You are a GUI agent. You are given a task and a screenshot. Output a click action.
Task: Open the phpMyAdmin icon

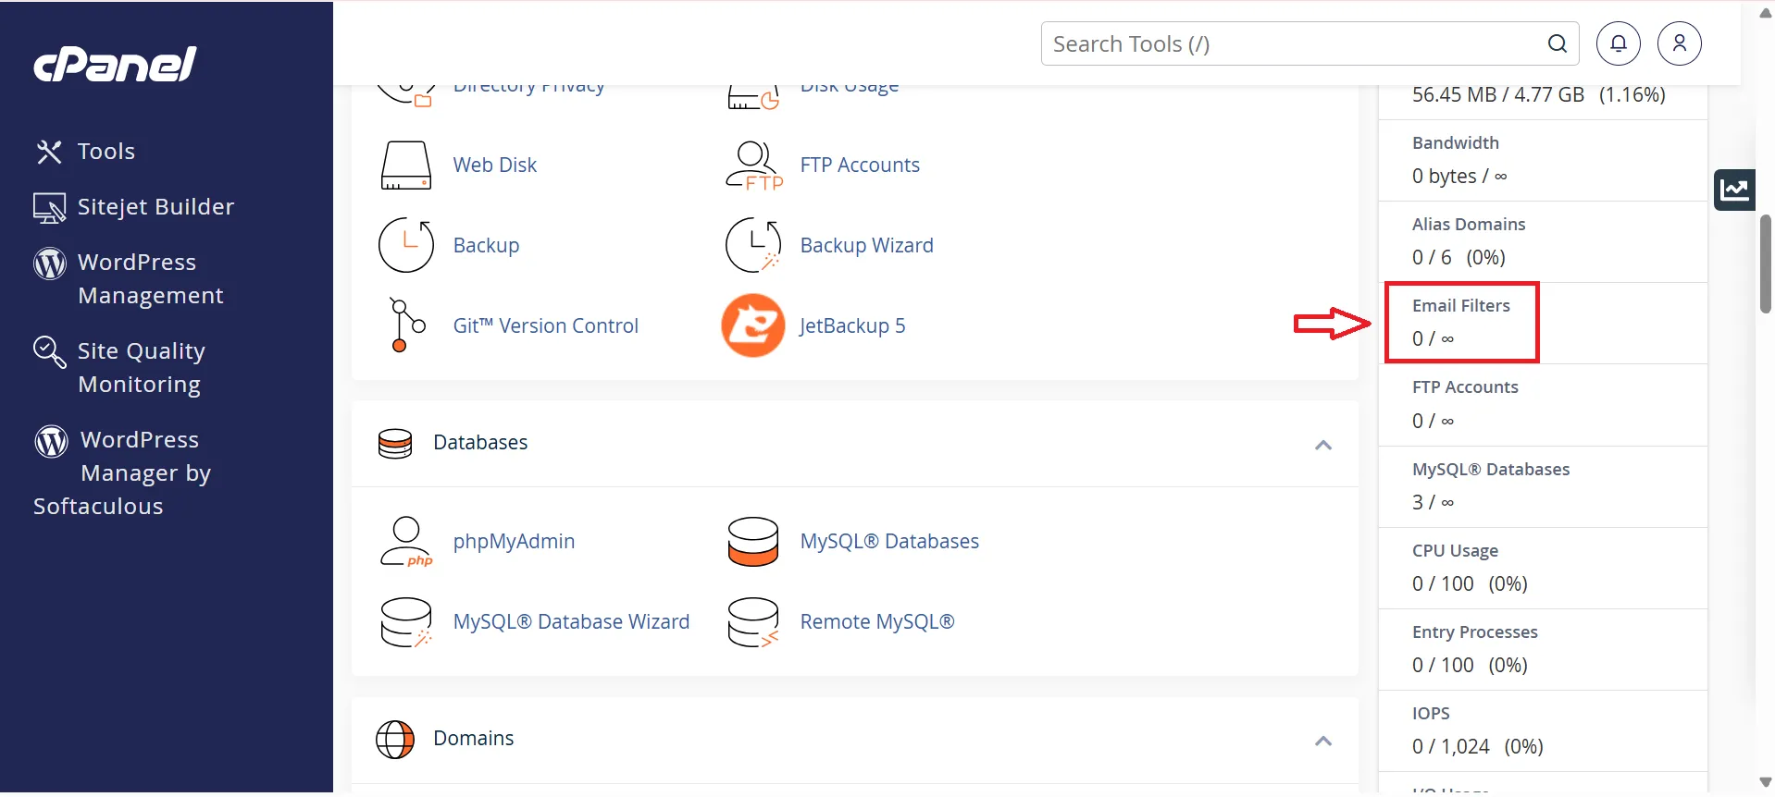tap(405, 542)
